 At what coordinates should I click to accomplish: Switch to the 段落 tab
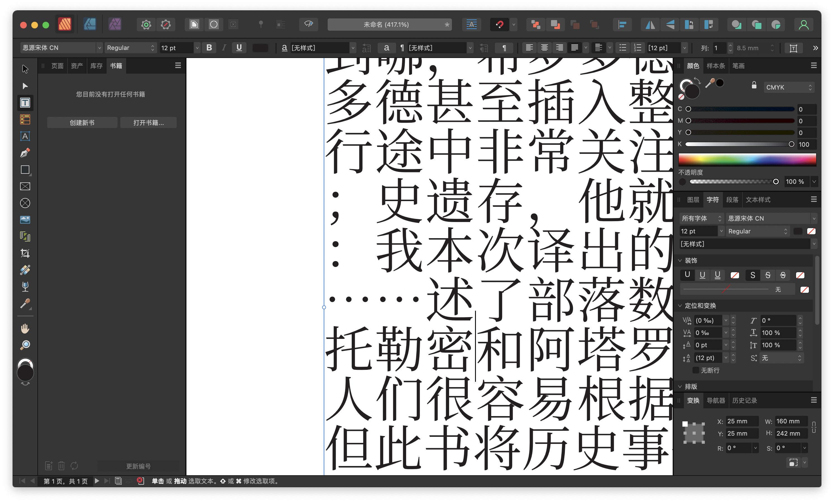[x=732, y=200]
